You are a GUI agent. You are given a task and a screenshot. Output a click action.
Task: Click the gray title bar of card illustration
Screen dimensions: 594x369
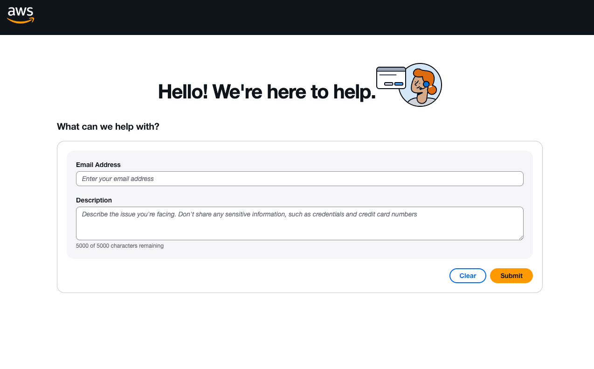tap(391, 70)
